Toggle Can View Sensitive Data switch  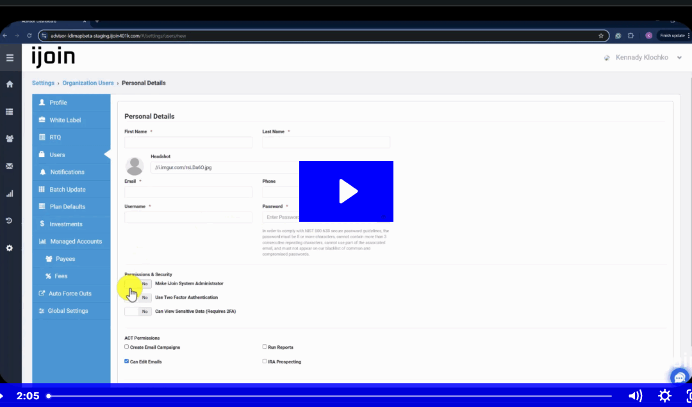tap(138, 311)
